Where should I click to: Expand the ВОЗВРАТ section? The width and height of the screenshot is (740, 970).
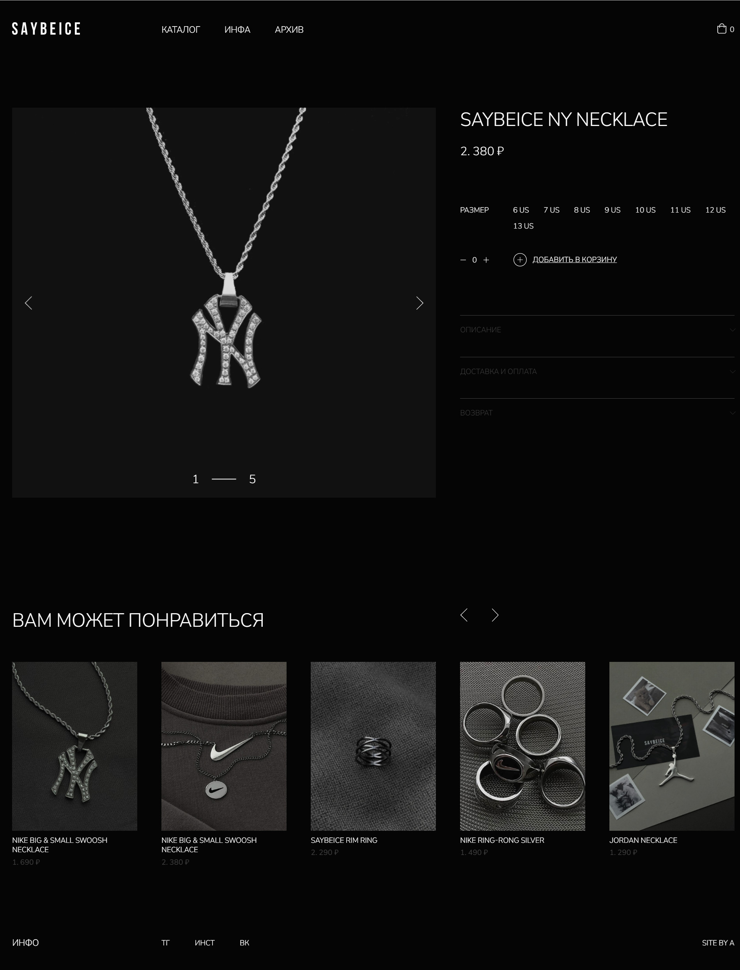click(x=597, y=413)
